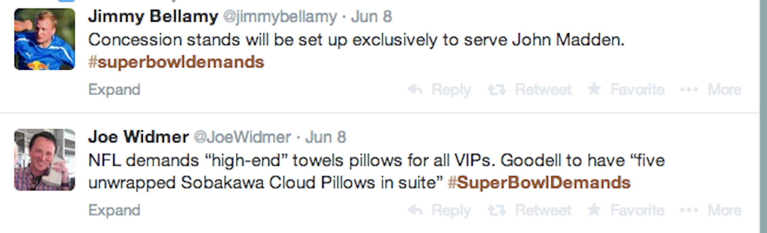Open Jimmy Bellamy's profile picture
This screenshot has height=233, width=767.
pyautogui.click(x=44, y=39)
